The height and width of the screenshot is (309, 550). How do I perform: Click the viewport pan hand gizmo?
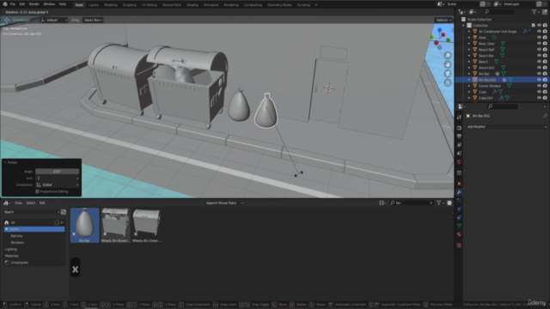pyautogui.click(x=448, y=64)
